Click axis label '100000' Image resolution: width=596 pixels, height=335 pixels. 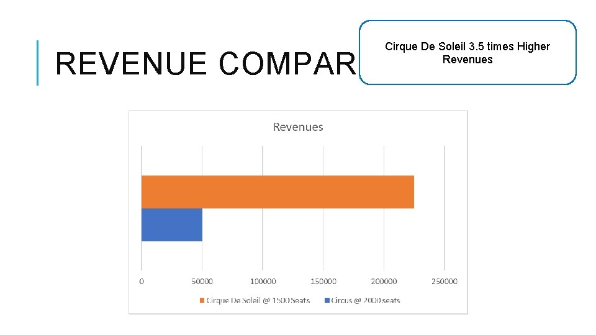(x=263, y=282)
